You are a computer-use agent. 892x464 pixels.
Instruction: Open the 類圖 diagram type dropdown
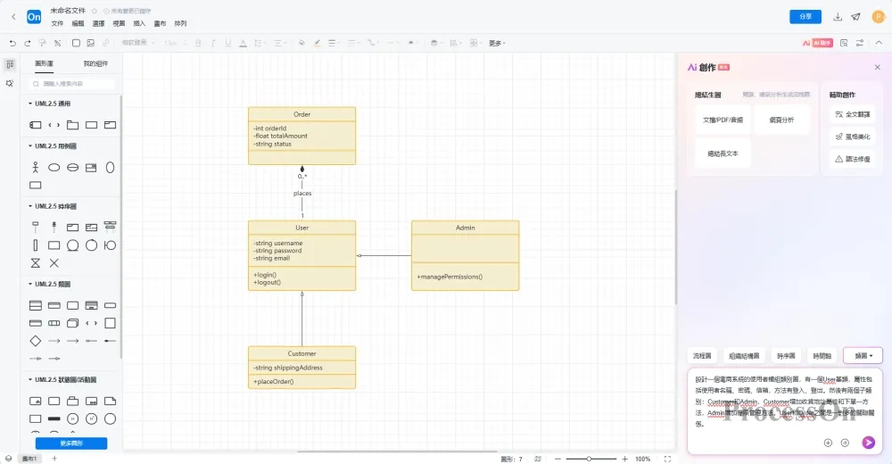point(863,355)
